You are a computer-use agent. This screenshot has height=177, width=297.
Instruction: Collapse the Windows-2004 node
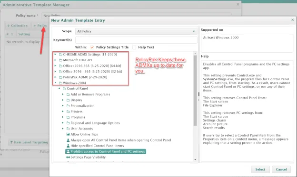55,83
